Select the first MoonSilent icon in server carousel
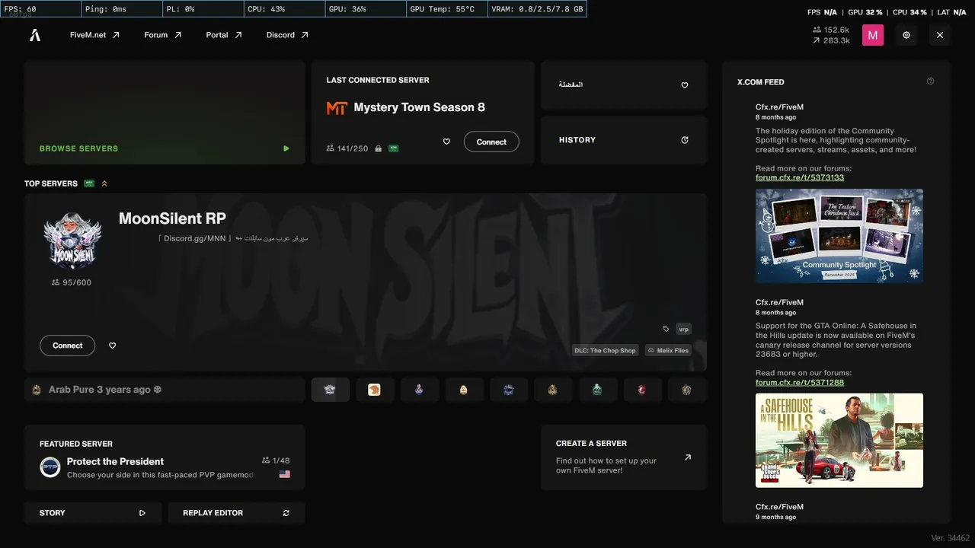The image size is (975, 548). (330, 390)
